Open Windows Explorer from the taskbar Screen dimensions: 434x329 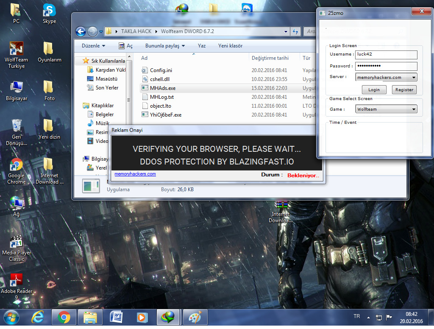pyautogui.click(x=90, y=318)
